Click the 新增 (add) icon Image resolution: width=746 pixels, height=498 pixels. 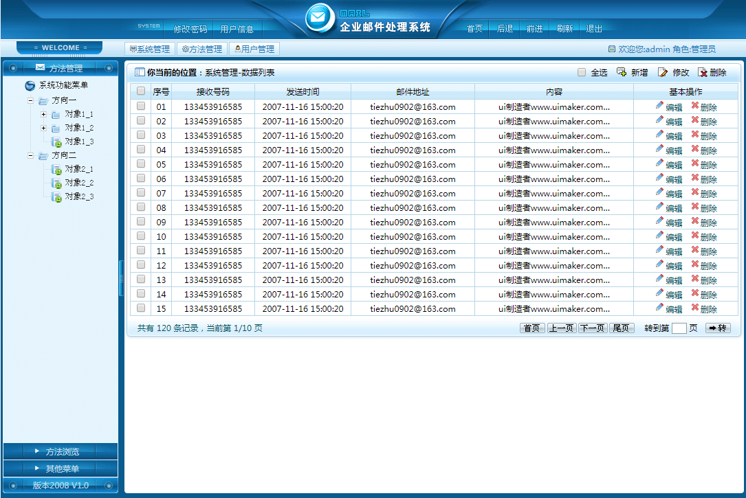click(621, 71)
